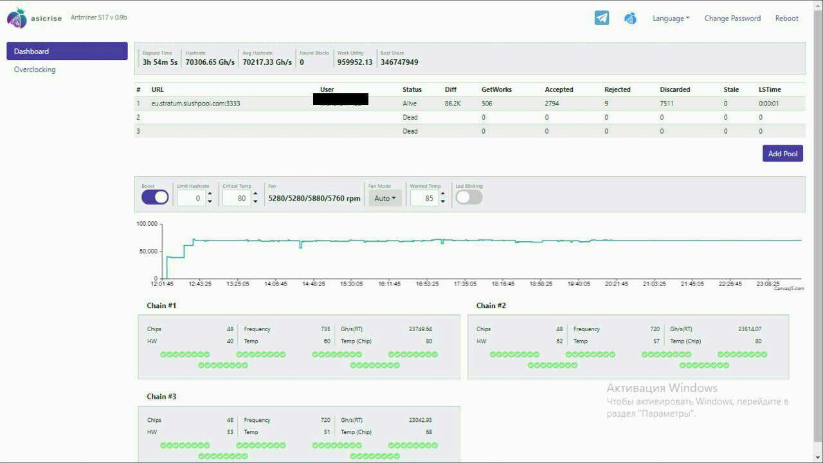Click the Accepted column header
Image resolution: width=823 pixels, height=463 pixels.
[559, 89]
